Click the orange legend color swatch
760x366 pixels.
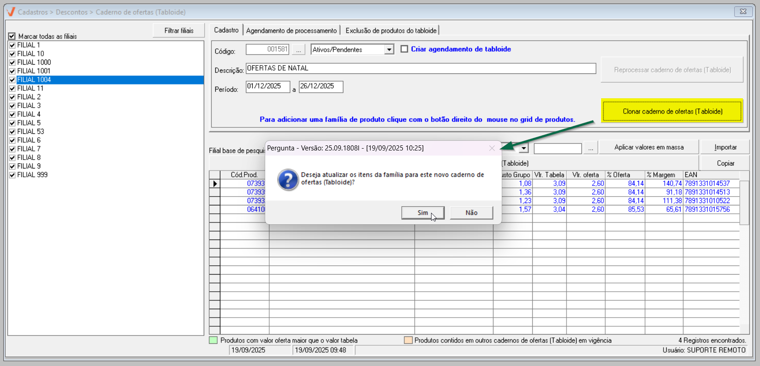408,341
